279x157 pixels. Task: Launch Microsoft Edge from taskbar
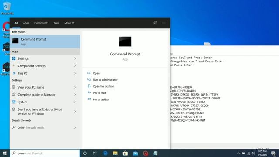(x=105, y=153)
